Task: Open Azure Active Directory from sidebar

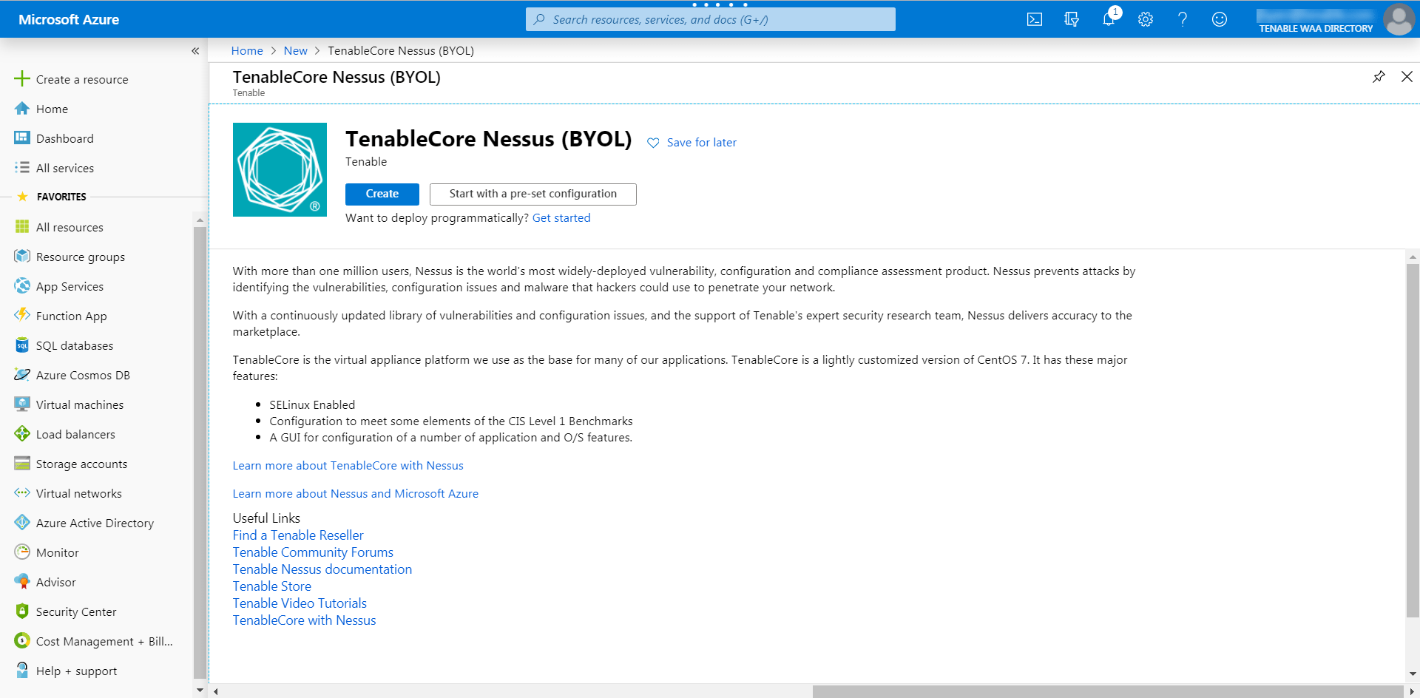Action: click(x=95, y=523)
